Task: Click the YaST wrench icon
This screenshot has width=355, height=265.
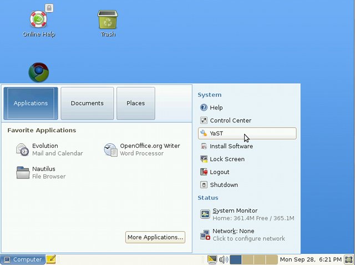Action: (x=204, y=133)
